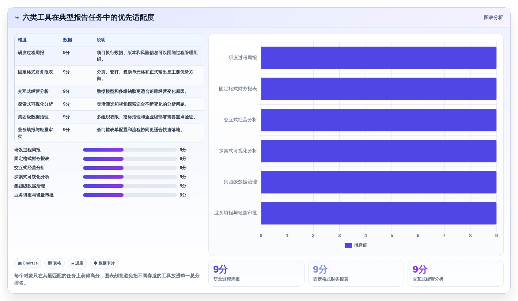
Task: Click the 集团级数据治理 progress bar
Action: point(130,186)
